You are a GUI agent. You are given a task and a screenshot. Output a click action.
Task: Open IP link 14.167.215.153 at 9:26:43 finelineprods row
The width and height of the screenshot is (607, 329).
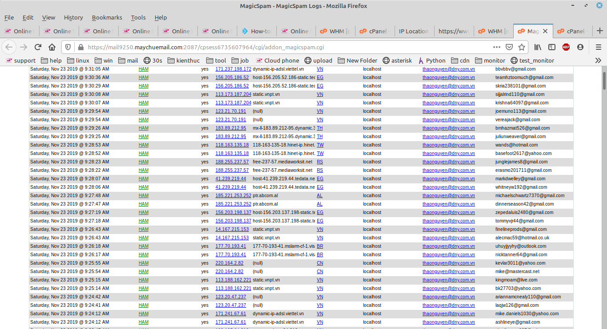(232, 229)
